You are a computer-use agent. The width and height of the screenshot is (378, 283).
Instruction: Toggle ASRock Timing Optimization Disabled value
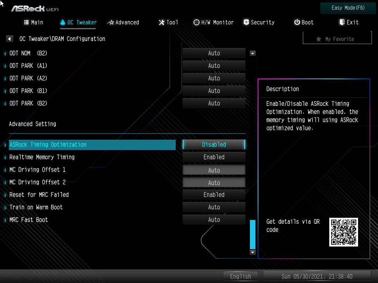tap(214, 144)
